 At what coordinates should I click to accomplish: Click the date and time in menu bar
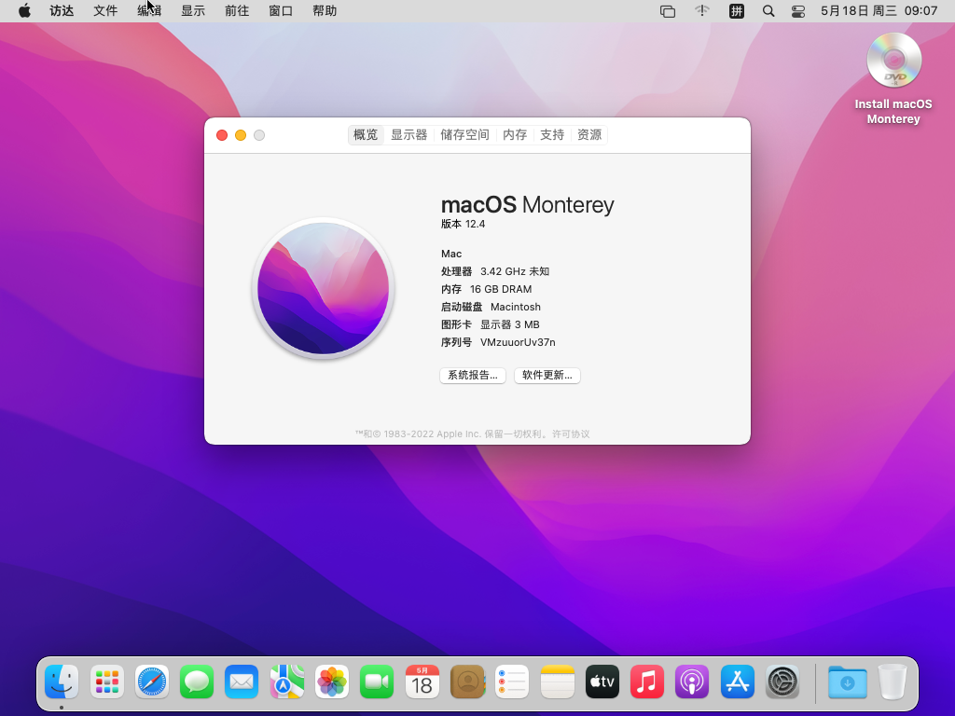[879, 11]
